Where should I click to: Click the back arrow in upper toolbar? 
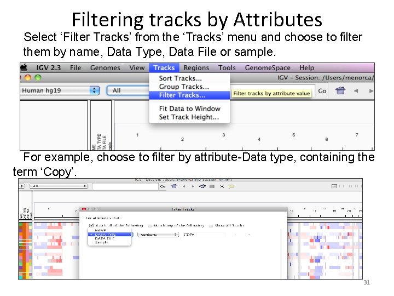click(x=356, y=91)
